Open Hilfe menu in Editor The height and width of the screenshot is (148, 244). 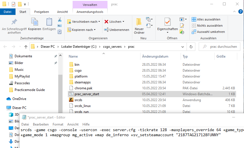pos(86,124)
